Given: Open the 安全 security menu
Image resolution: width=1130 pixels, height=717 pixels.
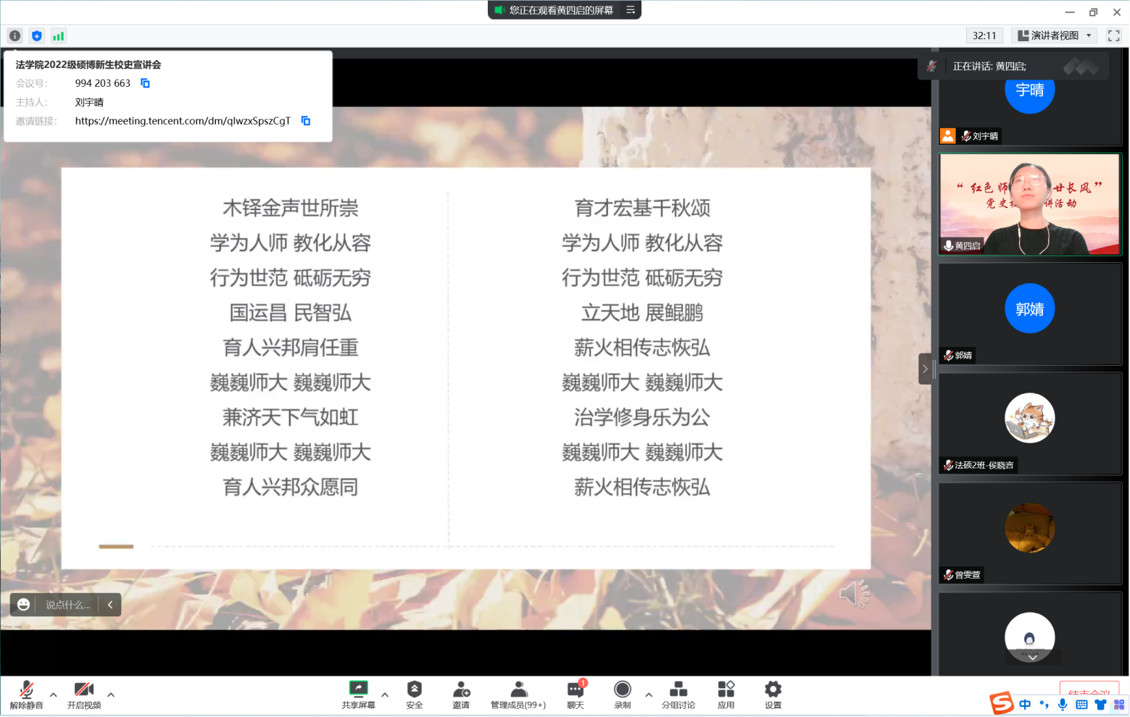Looking at the screenshot, I should [415, 695].
